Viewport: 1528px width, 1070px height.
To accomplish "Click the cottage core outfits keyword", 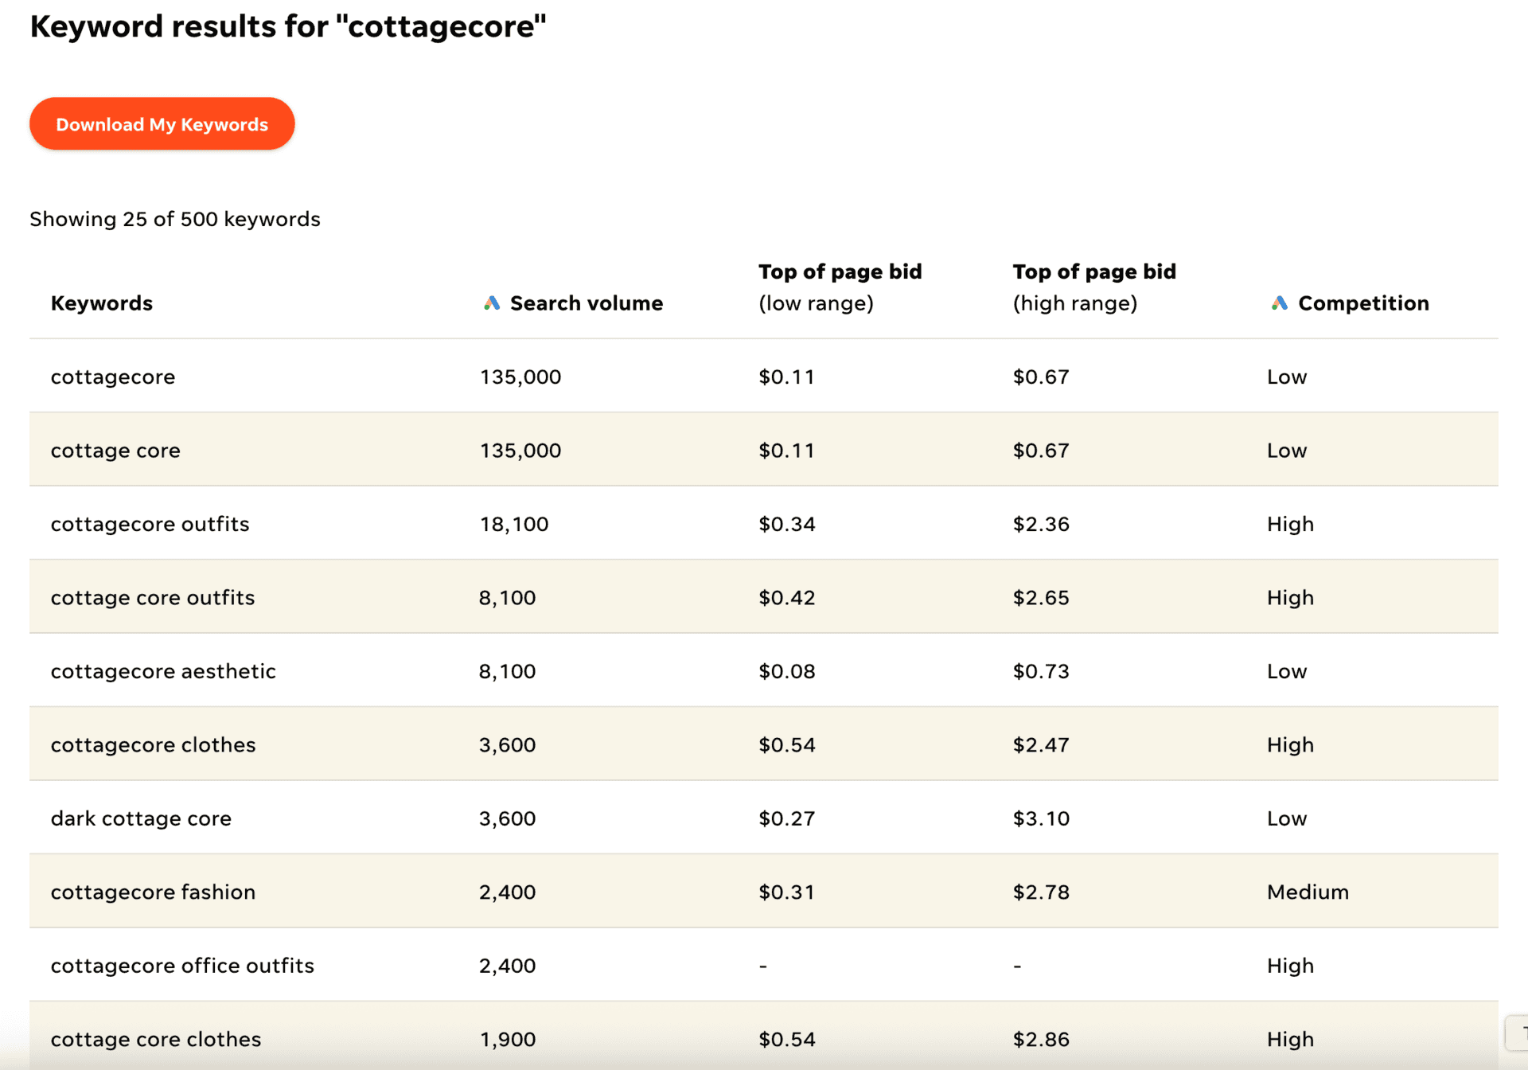I will (153, 598).
